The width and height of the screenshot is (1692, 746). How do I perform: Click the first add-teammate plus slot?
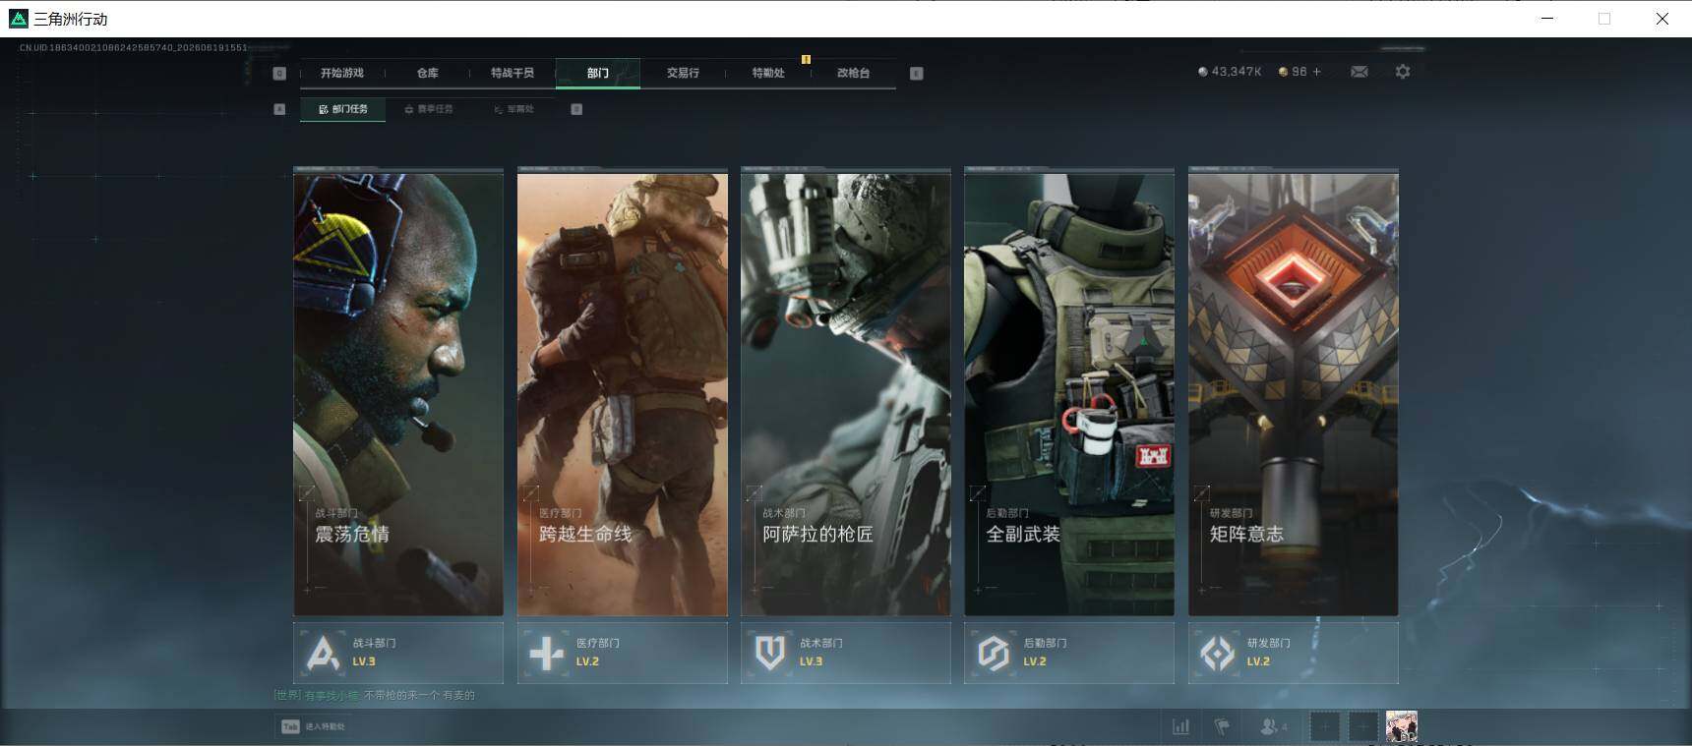click(1324, 726)
